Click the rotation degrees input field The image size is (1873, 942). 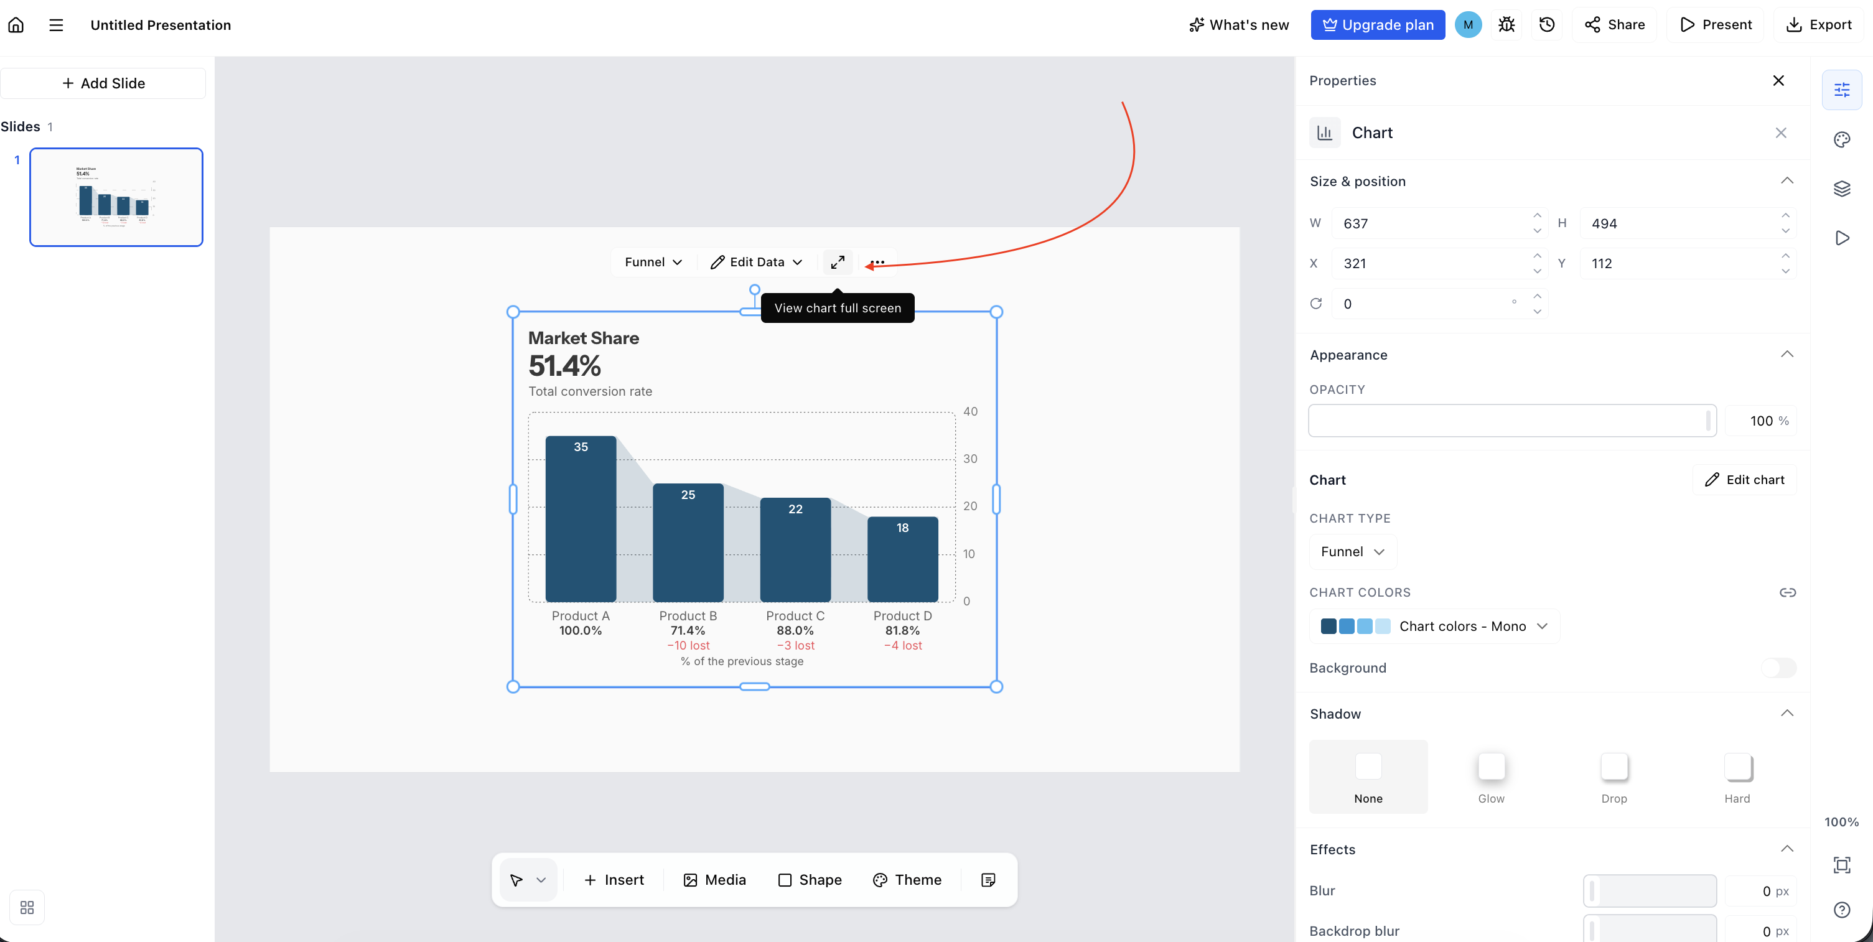pos(1440,304)
